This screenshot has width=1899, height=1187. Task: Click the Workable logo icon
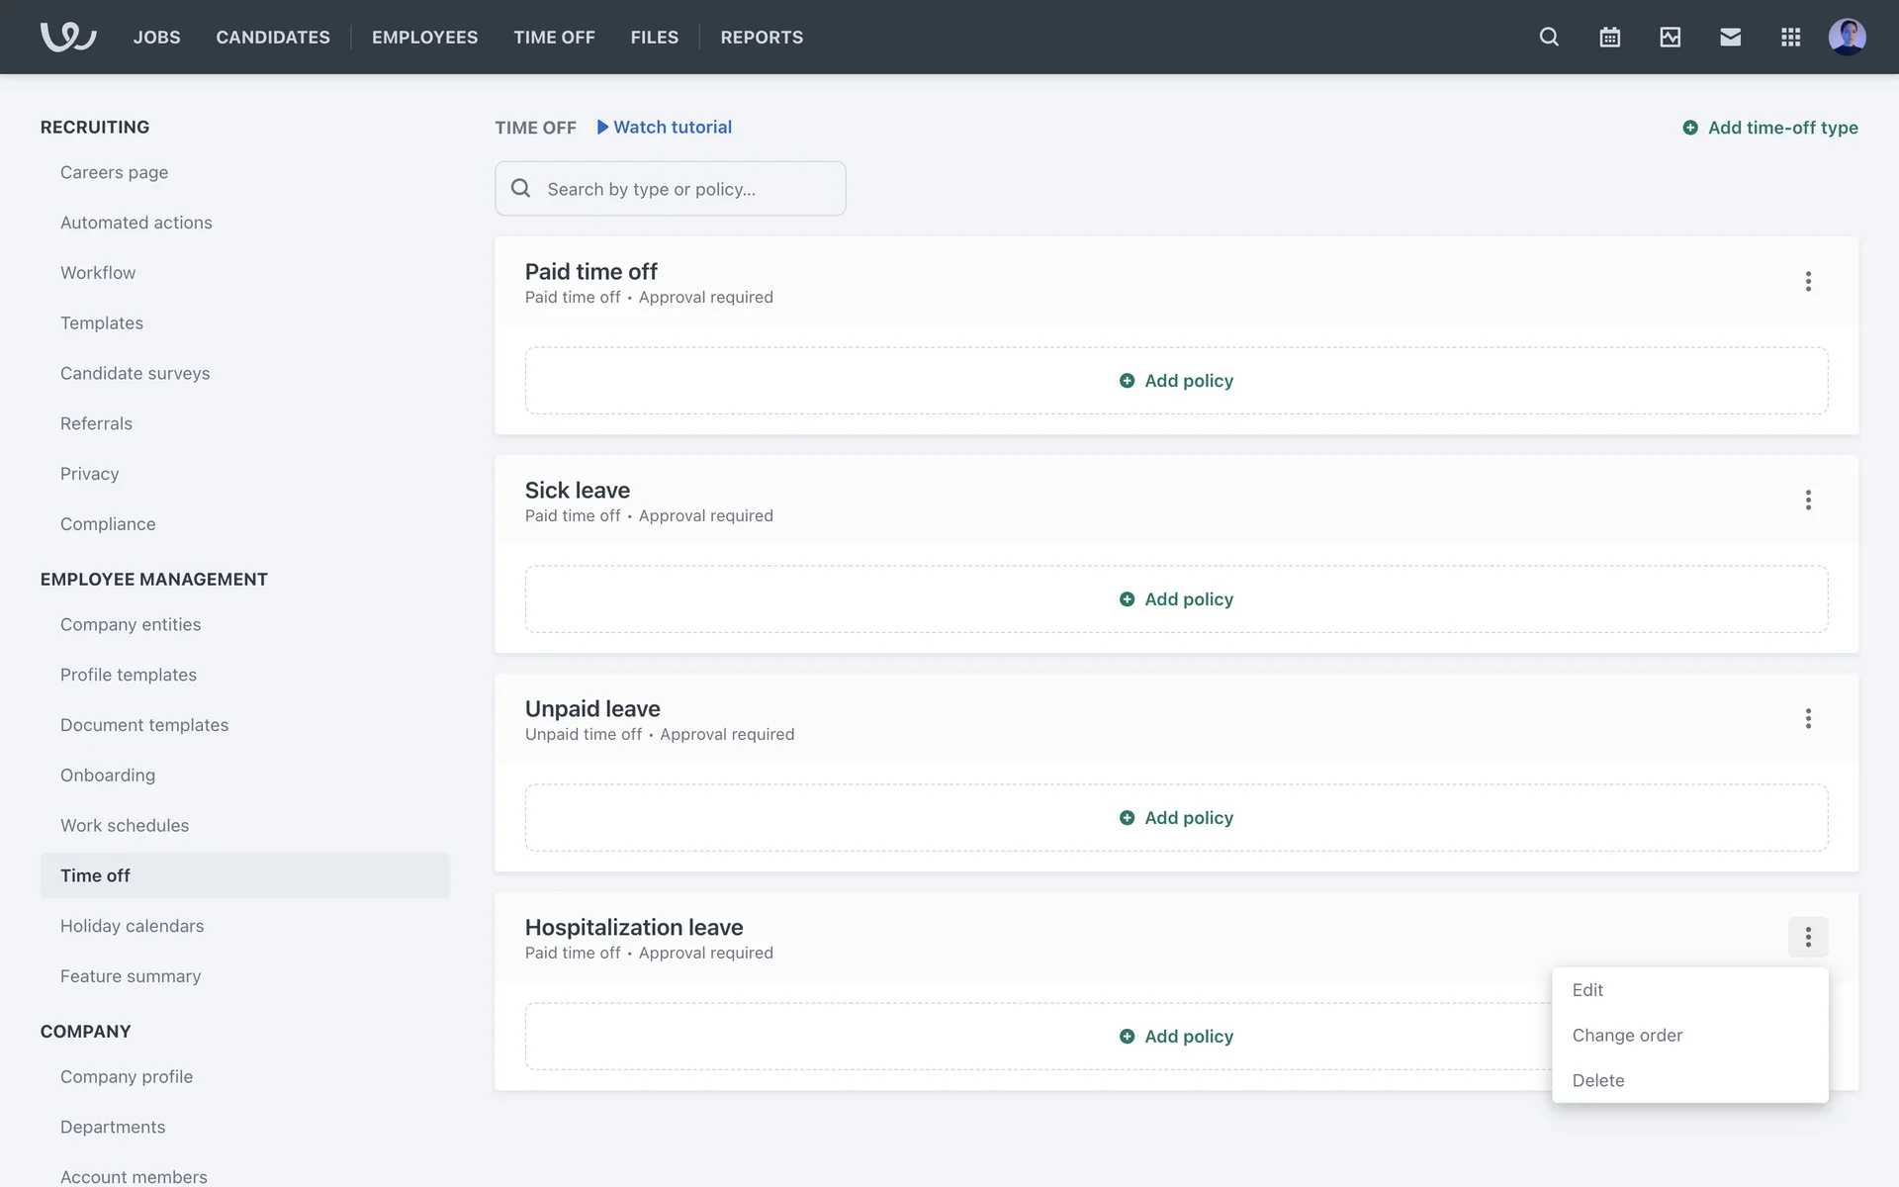(x=67, y=37)
